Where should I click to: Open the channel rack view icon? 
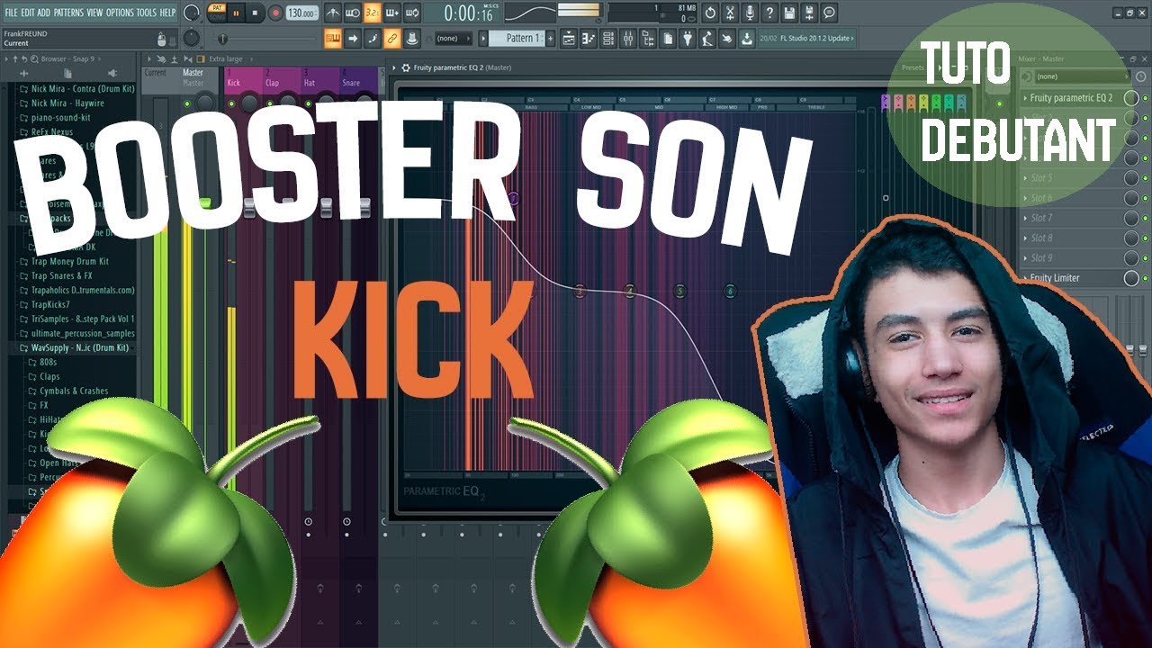(608, 39)
